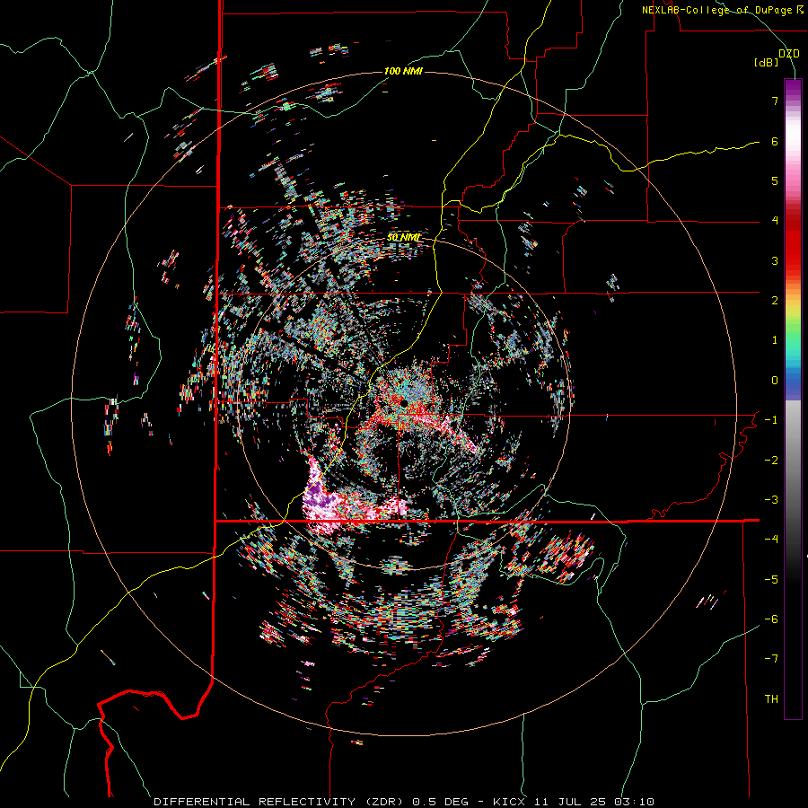Click the TH threshold label on the scale
This screenshot has width=808, height=808.
pos(771,699)
